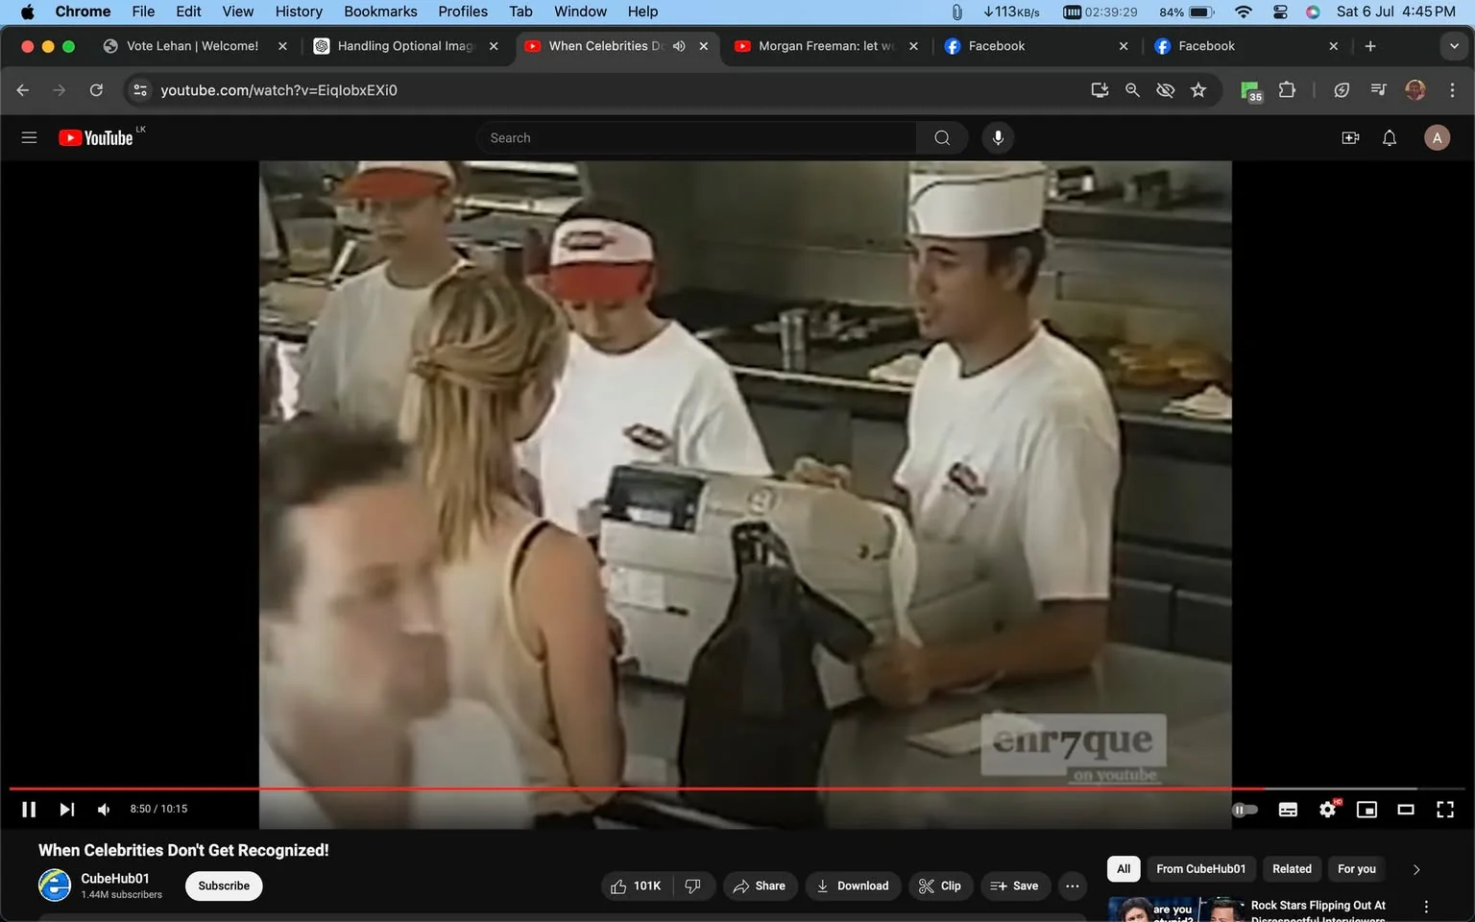Bookmark this page with the star
The height and width of the screenshot is (922, 1475).
tap(1198, 89)
